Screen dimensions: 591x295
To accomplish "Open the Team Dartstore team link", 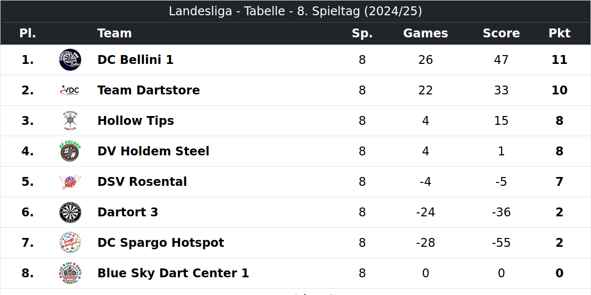I will [149, 90].
